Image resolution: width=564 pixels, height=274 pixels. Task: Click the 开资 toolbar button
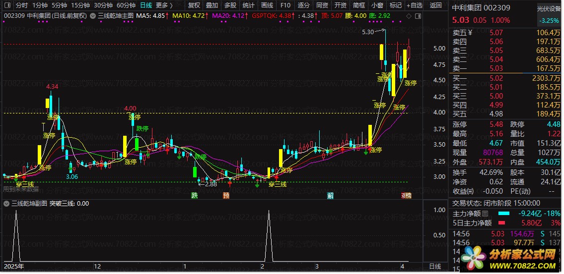(x=340, y=5)
